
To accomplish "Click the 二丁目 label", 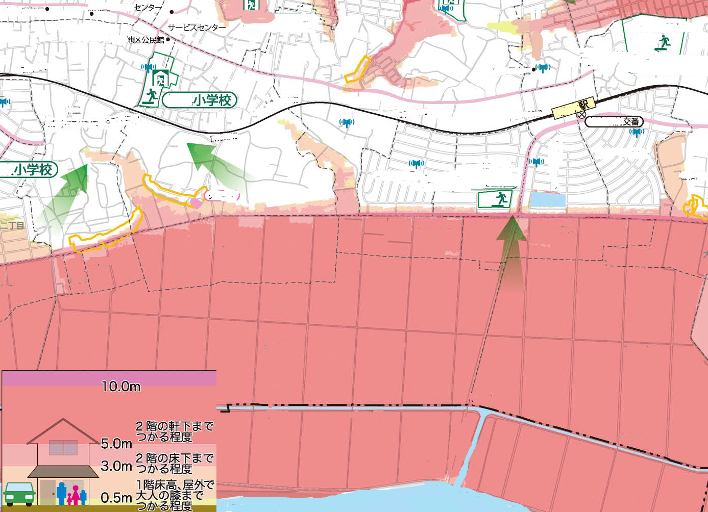I will [x=12, y=225].
